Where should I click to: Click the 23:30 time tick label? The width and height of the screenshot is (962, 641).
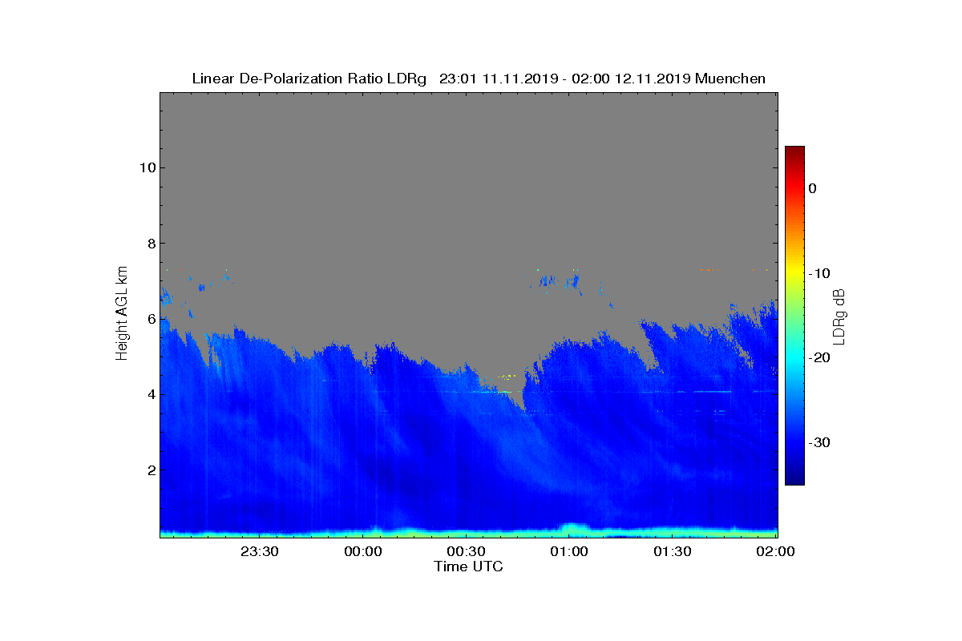[260, 551]
